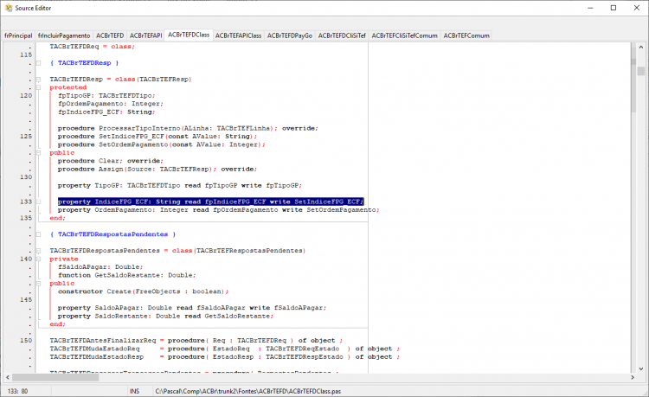Switch to the frPrincipal tab
Image resolution: width=649 pixels, height=397 pixels.
(x=18, y=35)
